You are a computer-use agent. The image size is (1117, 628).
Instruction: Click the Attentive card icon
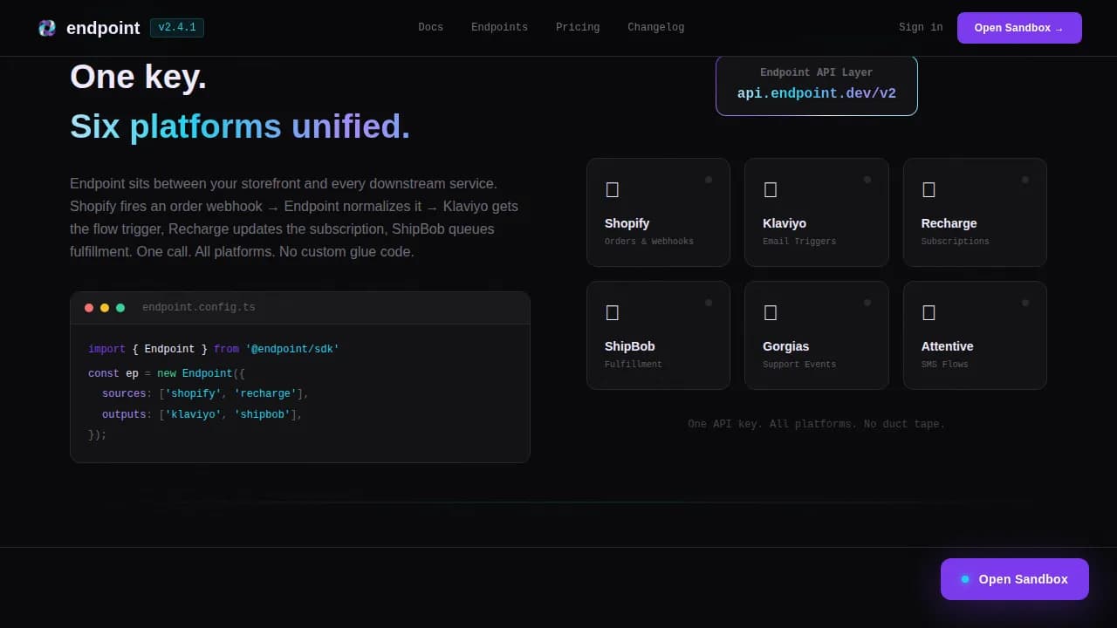coord(929,312)
